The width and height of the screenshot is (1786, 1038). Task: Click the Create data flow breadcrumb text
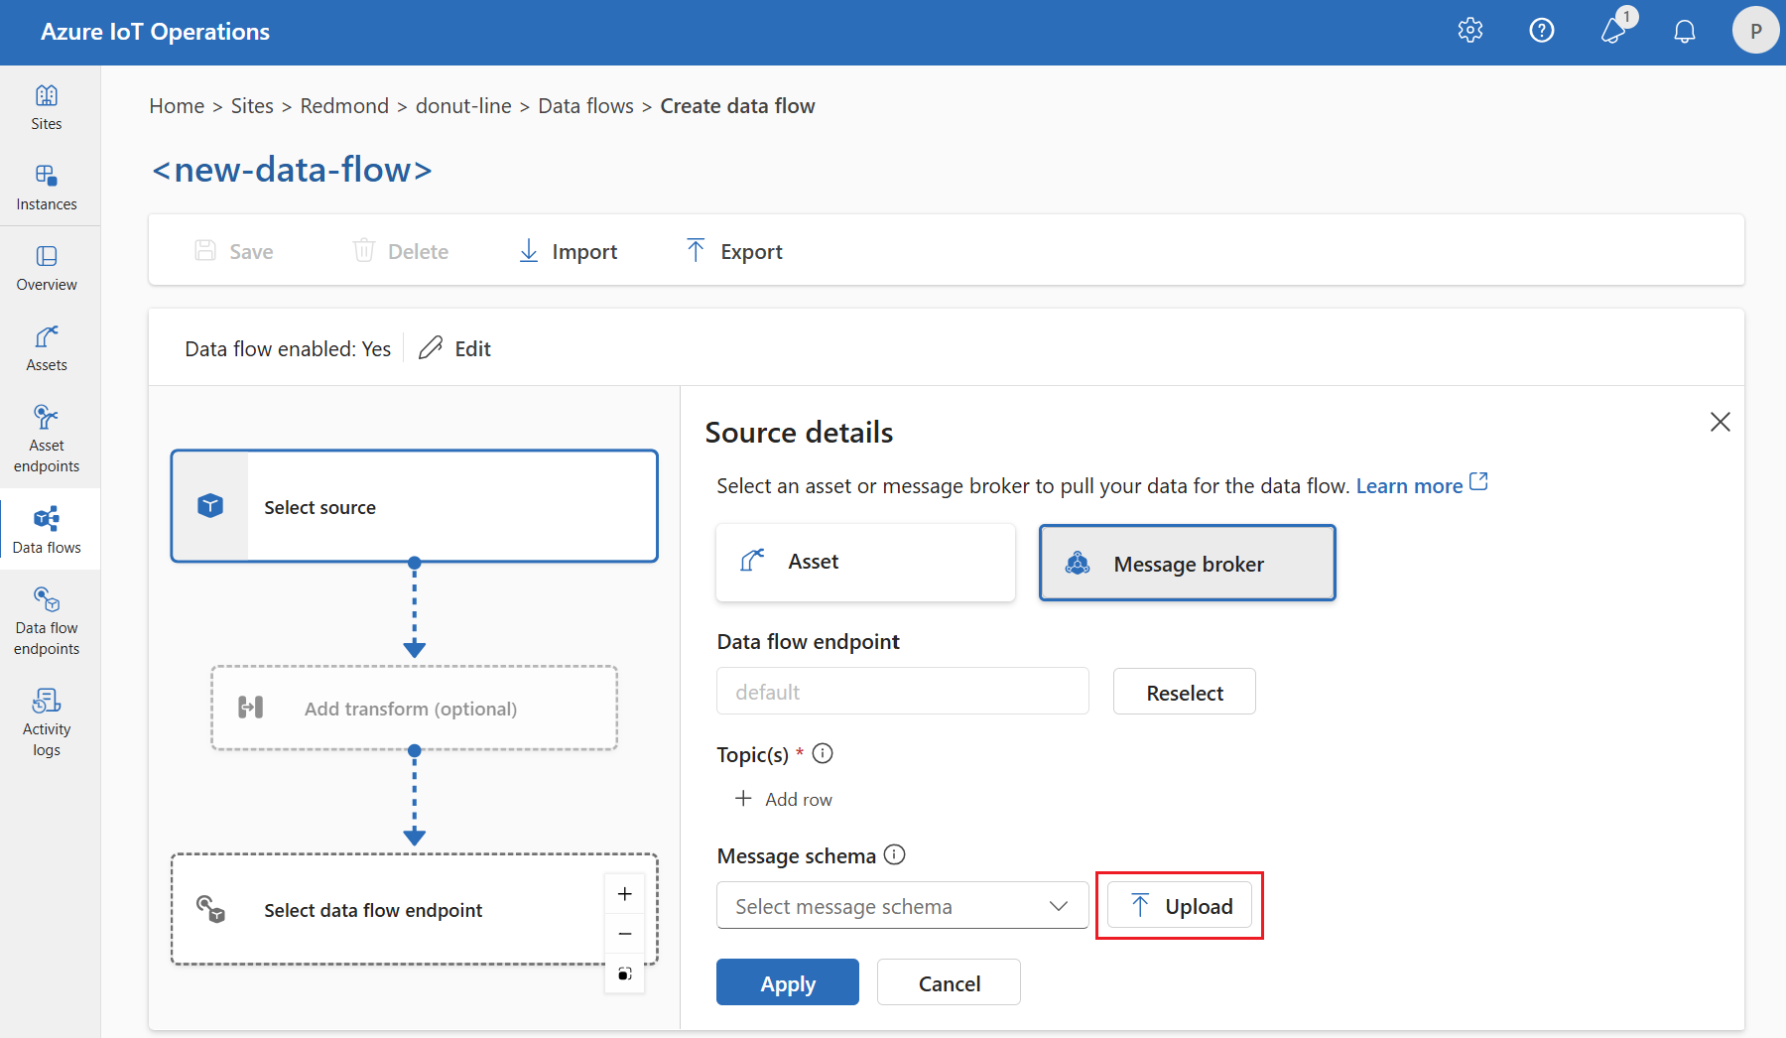pos(737,105)
